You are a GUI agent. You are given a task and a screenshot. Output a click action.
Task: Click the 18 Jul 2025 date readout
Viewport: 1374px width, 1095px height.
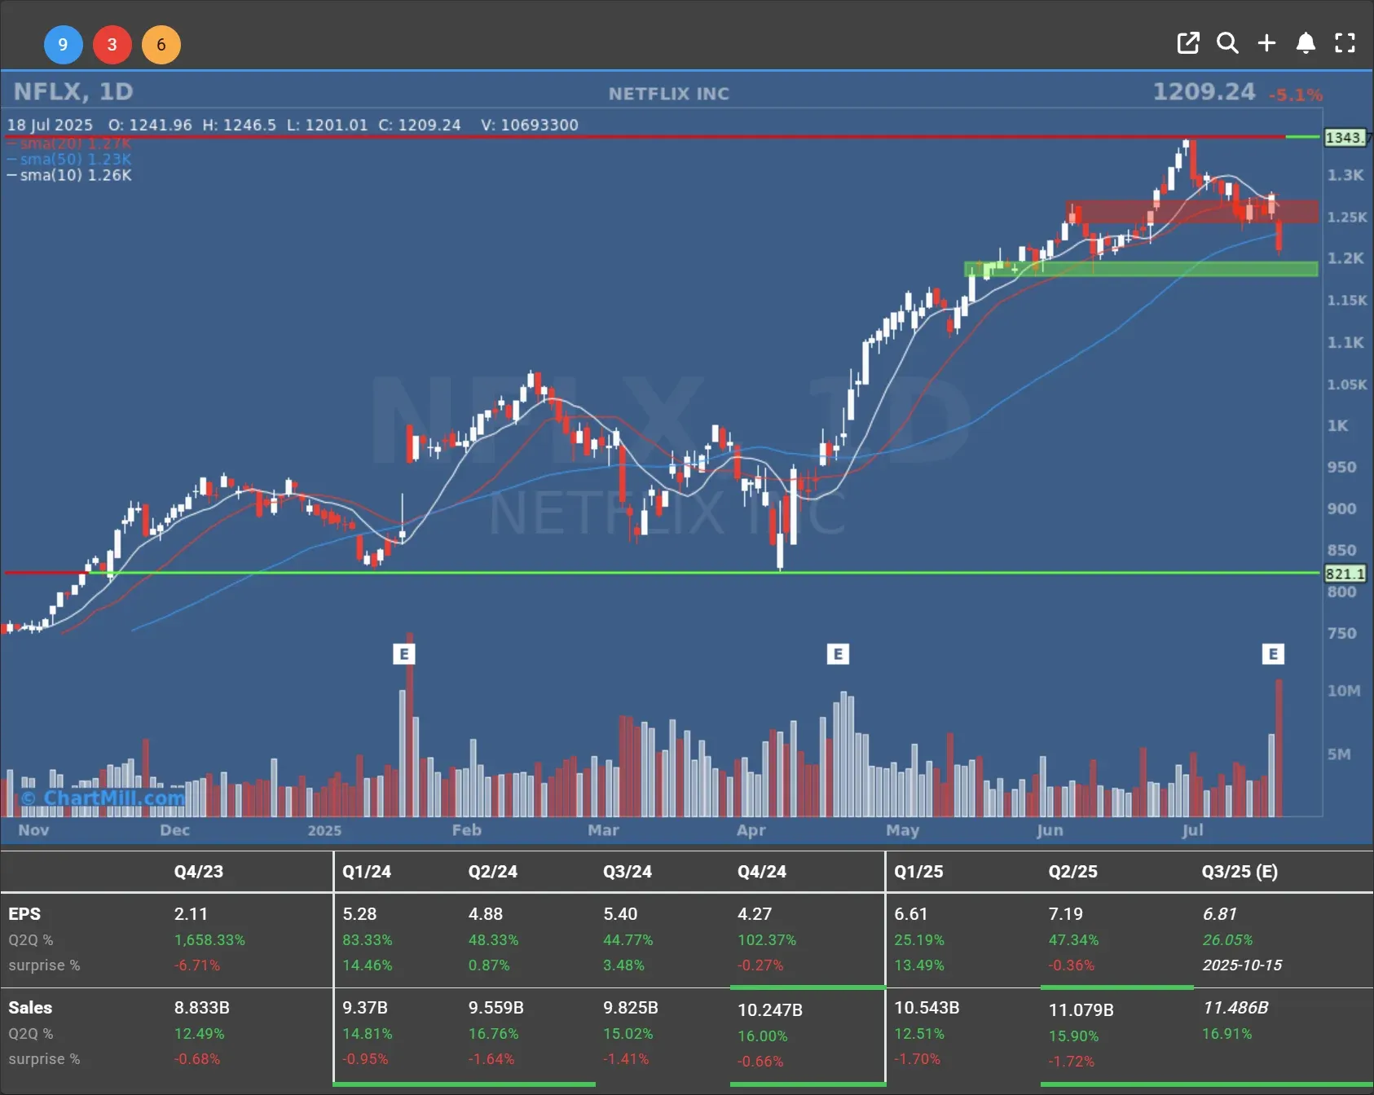pos(51,125)
